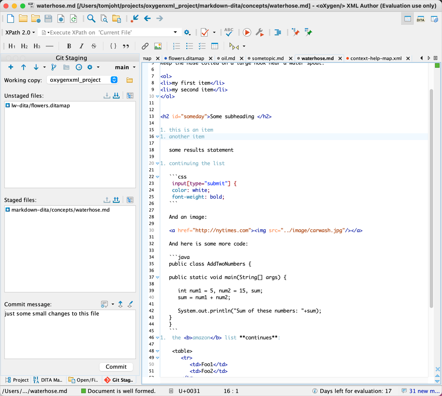Screen dimensions: 442x396
Task: Insert a blockquote with the quote-marks icon
Action: pyautogui.click(x=126, y=46)
